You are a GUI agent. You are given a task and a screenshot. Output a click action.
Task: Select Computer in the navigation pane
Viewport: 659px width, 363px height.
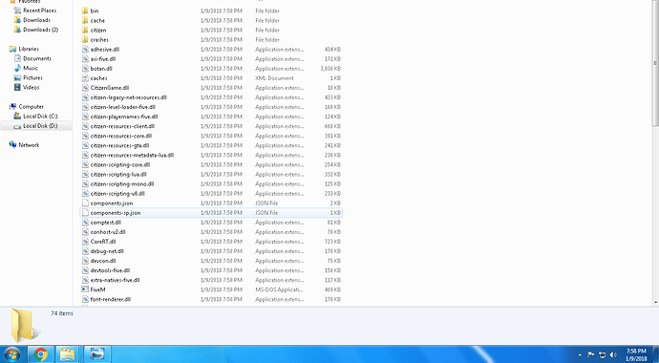click(x=32, y=107)
